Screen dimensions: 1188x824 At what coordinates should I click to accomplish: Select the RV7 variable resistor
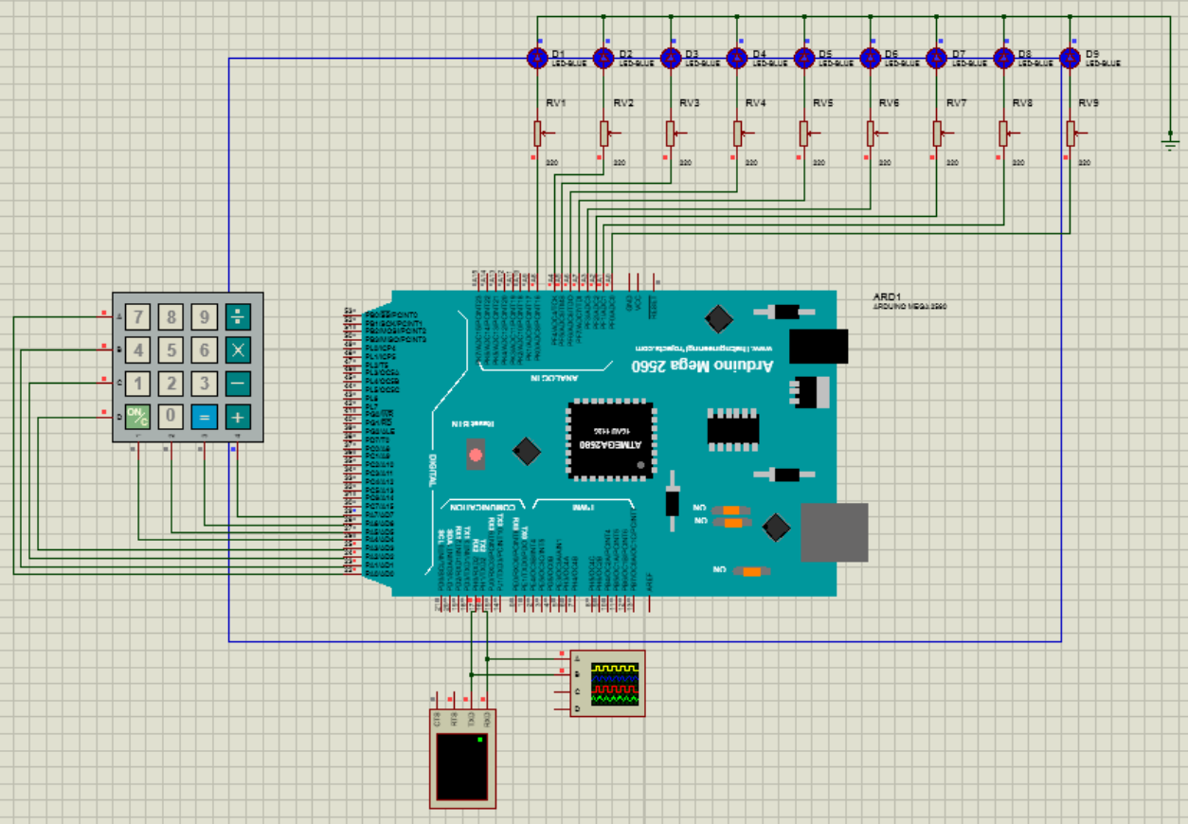[x=938, y=134]
